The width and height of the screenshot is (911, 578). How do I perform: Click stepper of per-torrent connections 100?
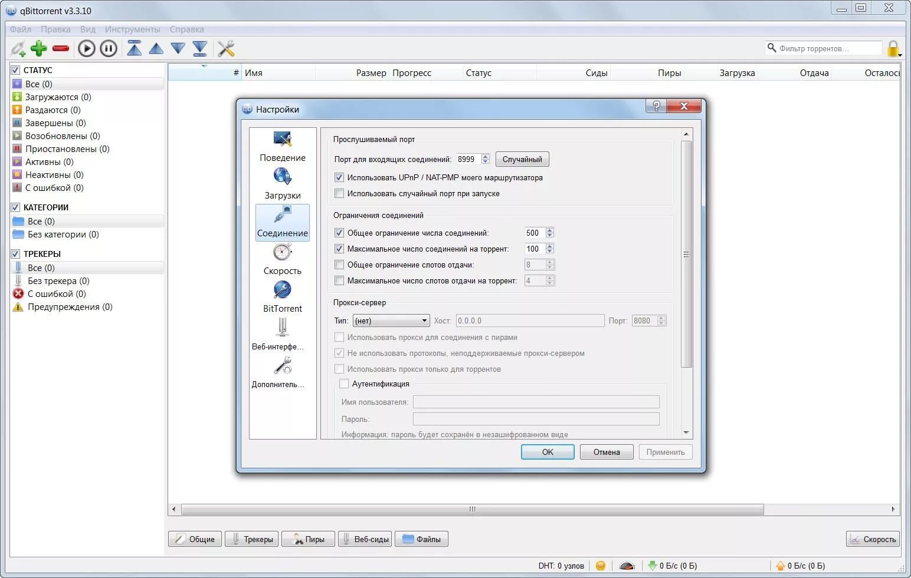[x=550, y=249]
